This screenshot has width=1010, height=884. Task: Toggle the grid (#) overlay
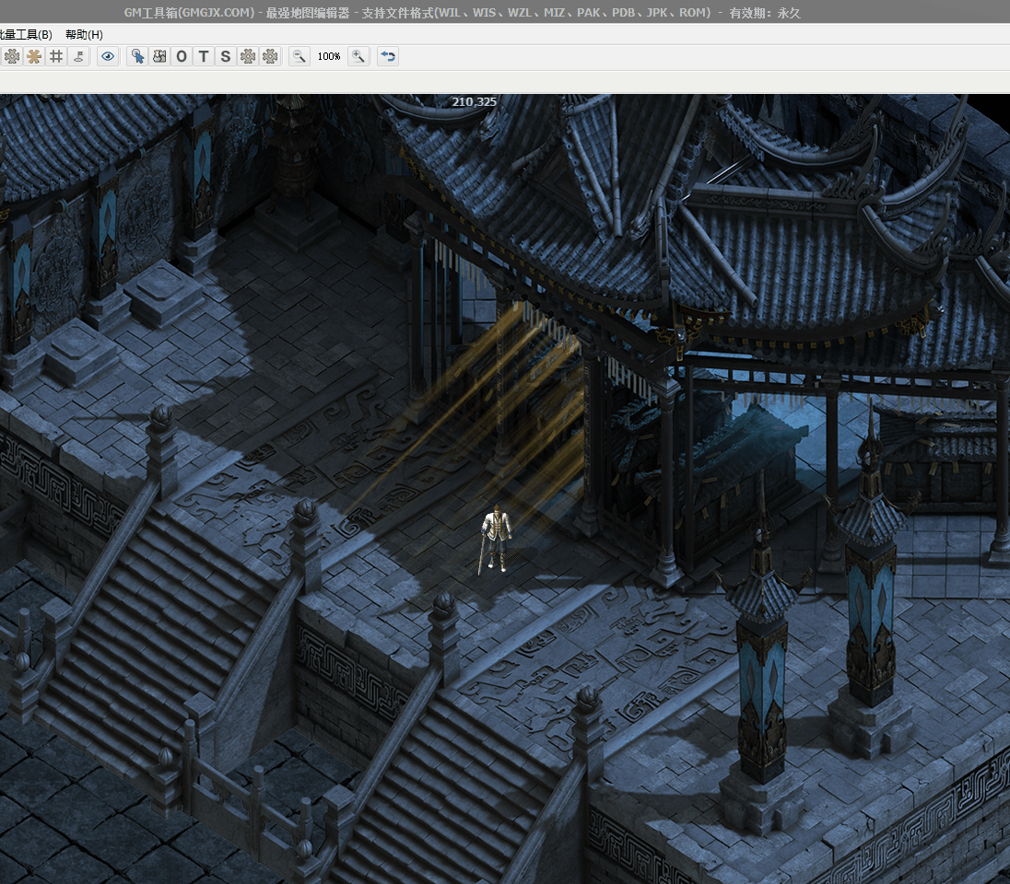pos(56,57)
